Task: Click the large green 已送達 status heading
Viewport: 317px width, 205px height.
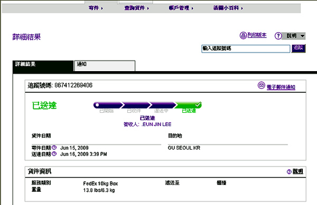Action: tap(44, 105)
